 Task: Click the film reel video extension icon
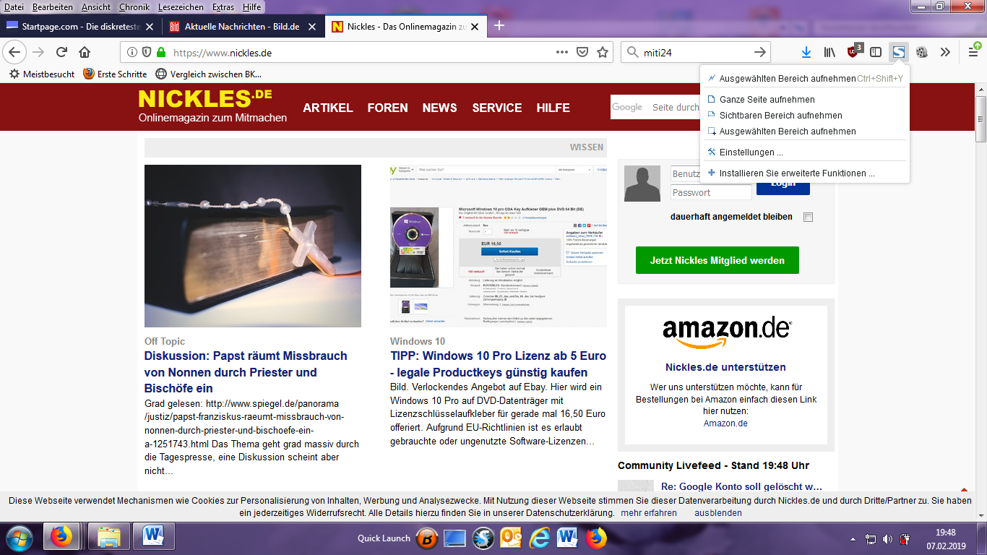(921, 52)
